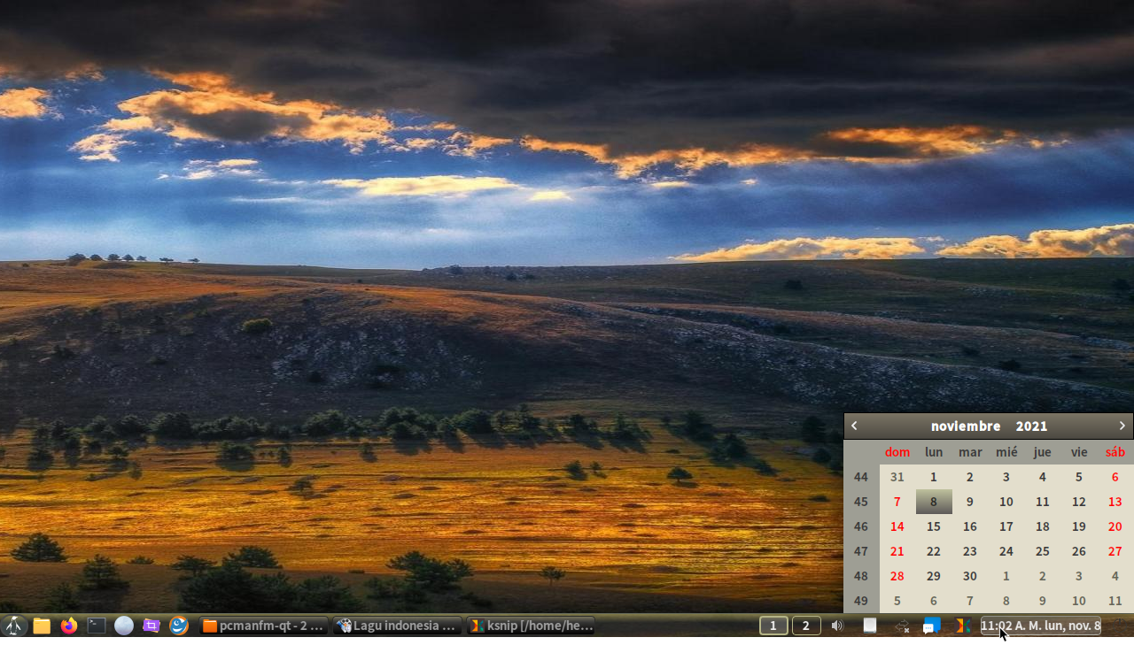Click the blue chat notification tray icon
This screenshot has width=1134, height=645.
(931, 626)
